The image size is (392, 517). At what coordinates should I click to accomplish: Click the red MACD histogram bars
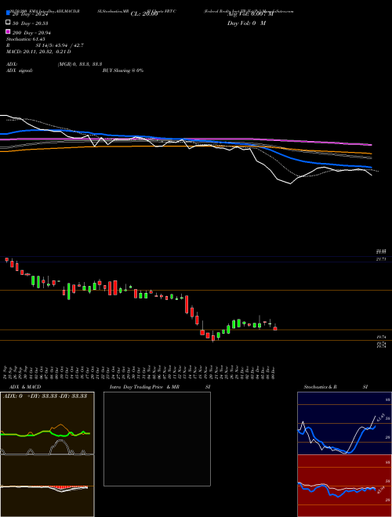click(63, 487)
